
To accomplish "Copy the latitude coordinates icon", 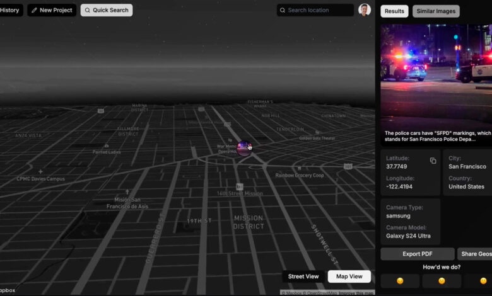I will coord(433,161).
